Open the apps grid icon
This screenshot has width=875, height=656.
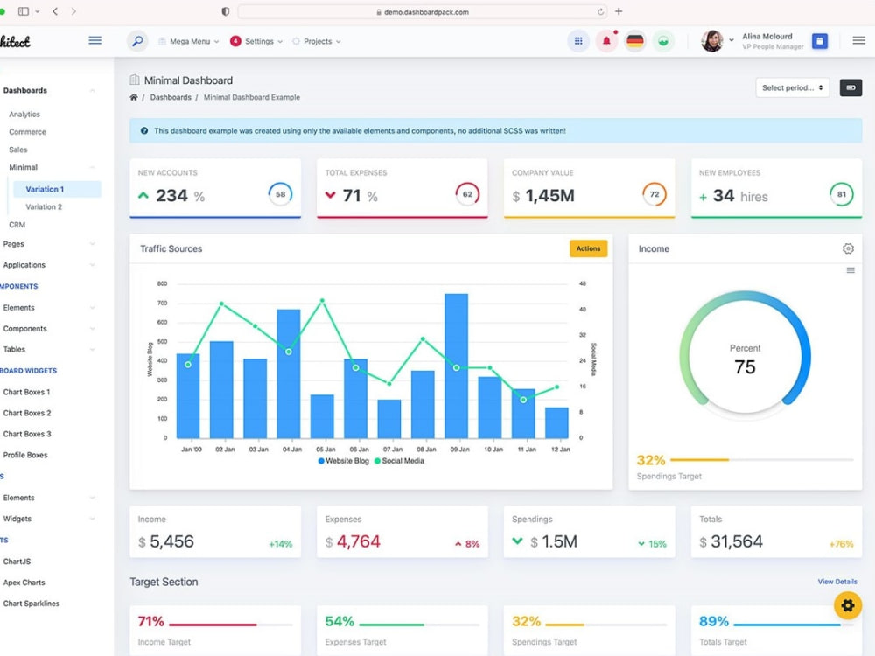[x=578, y=41]
